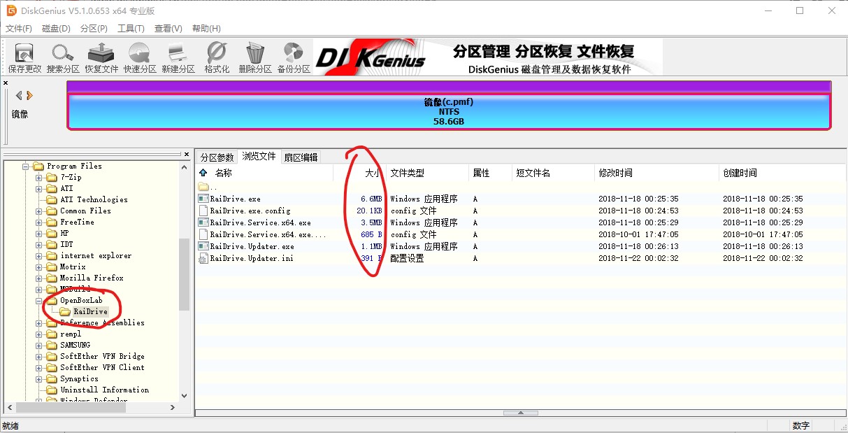The height and width of the screenshot is (433, 848).
Task: Expand the SAMSUNG folder node
Action: coord(39,346)
